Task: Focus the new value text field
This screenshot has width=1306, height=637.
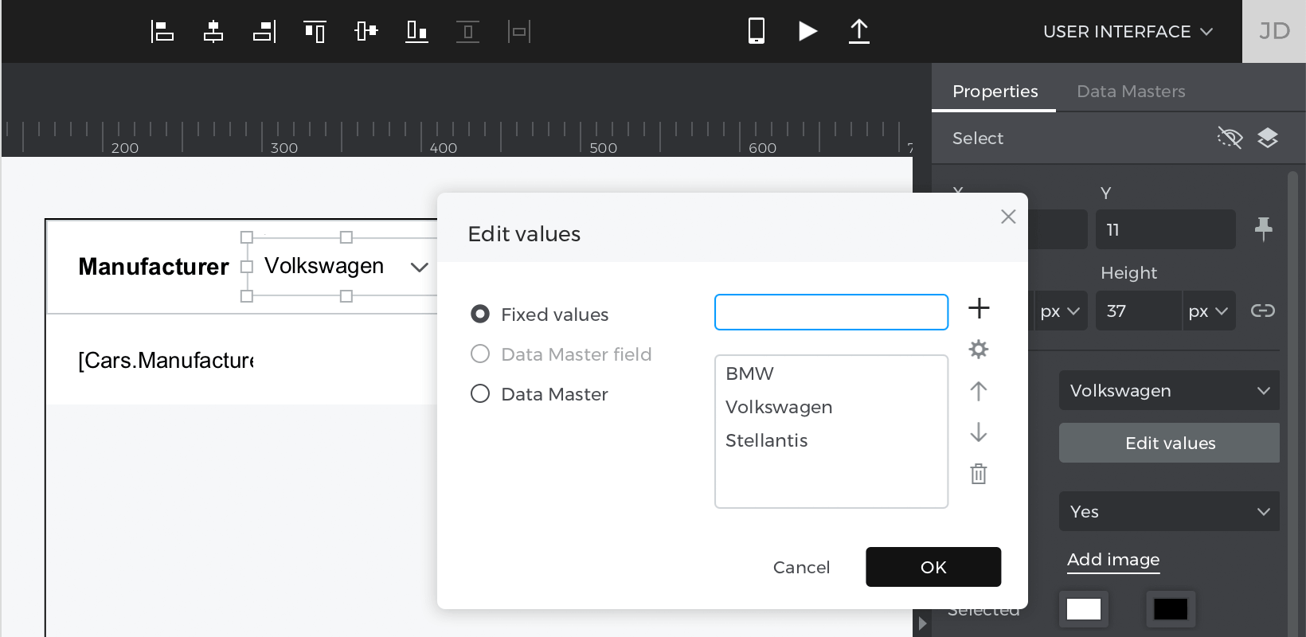Action: coord(831,312)
